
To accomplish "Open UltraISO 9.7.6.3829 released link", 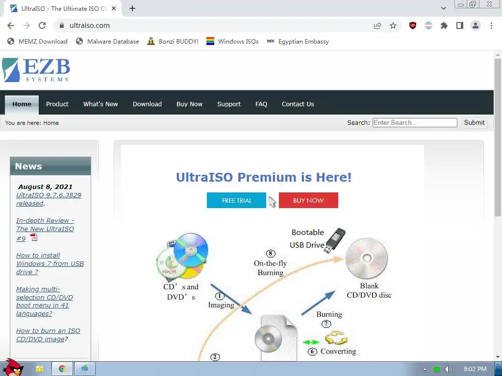I will point(49,199).
